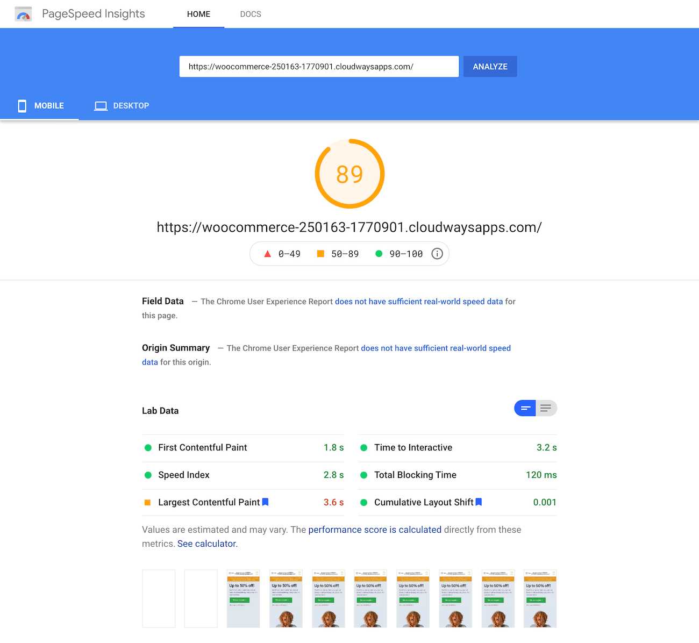
Task: Click the red triangle 0–49 legend icon
Action: pos(267,254)
